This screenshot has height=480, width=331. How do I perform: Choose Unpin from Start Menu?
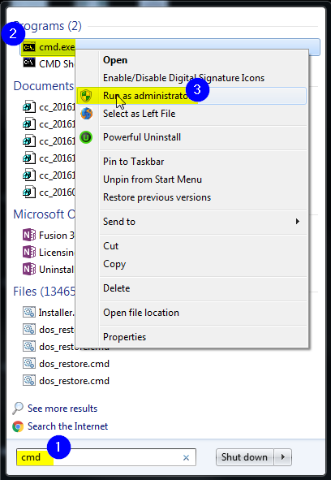coord(153,179)
